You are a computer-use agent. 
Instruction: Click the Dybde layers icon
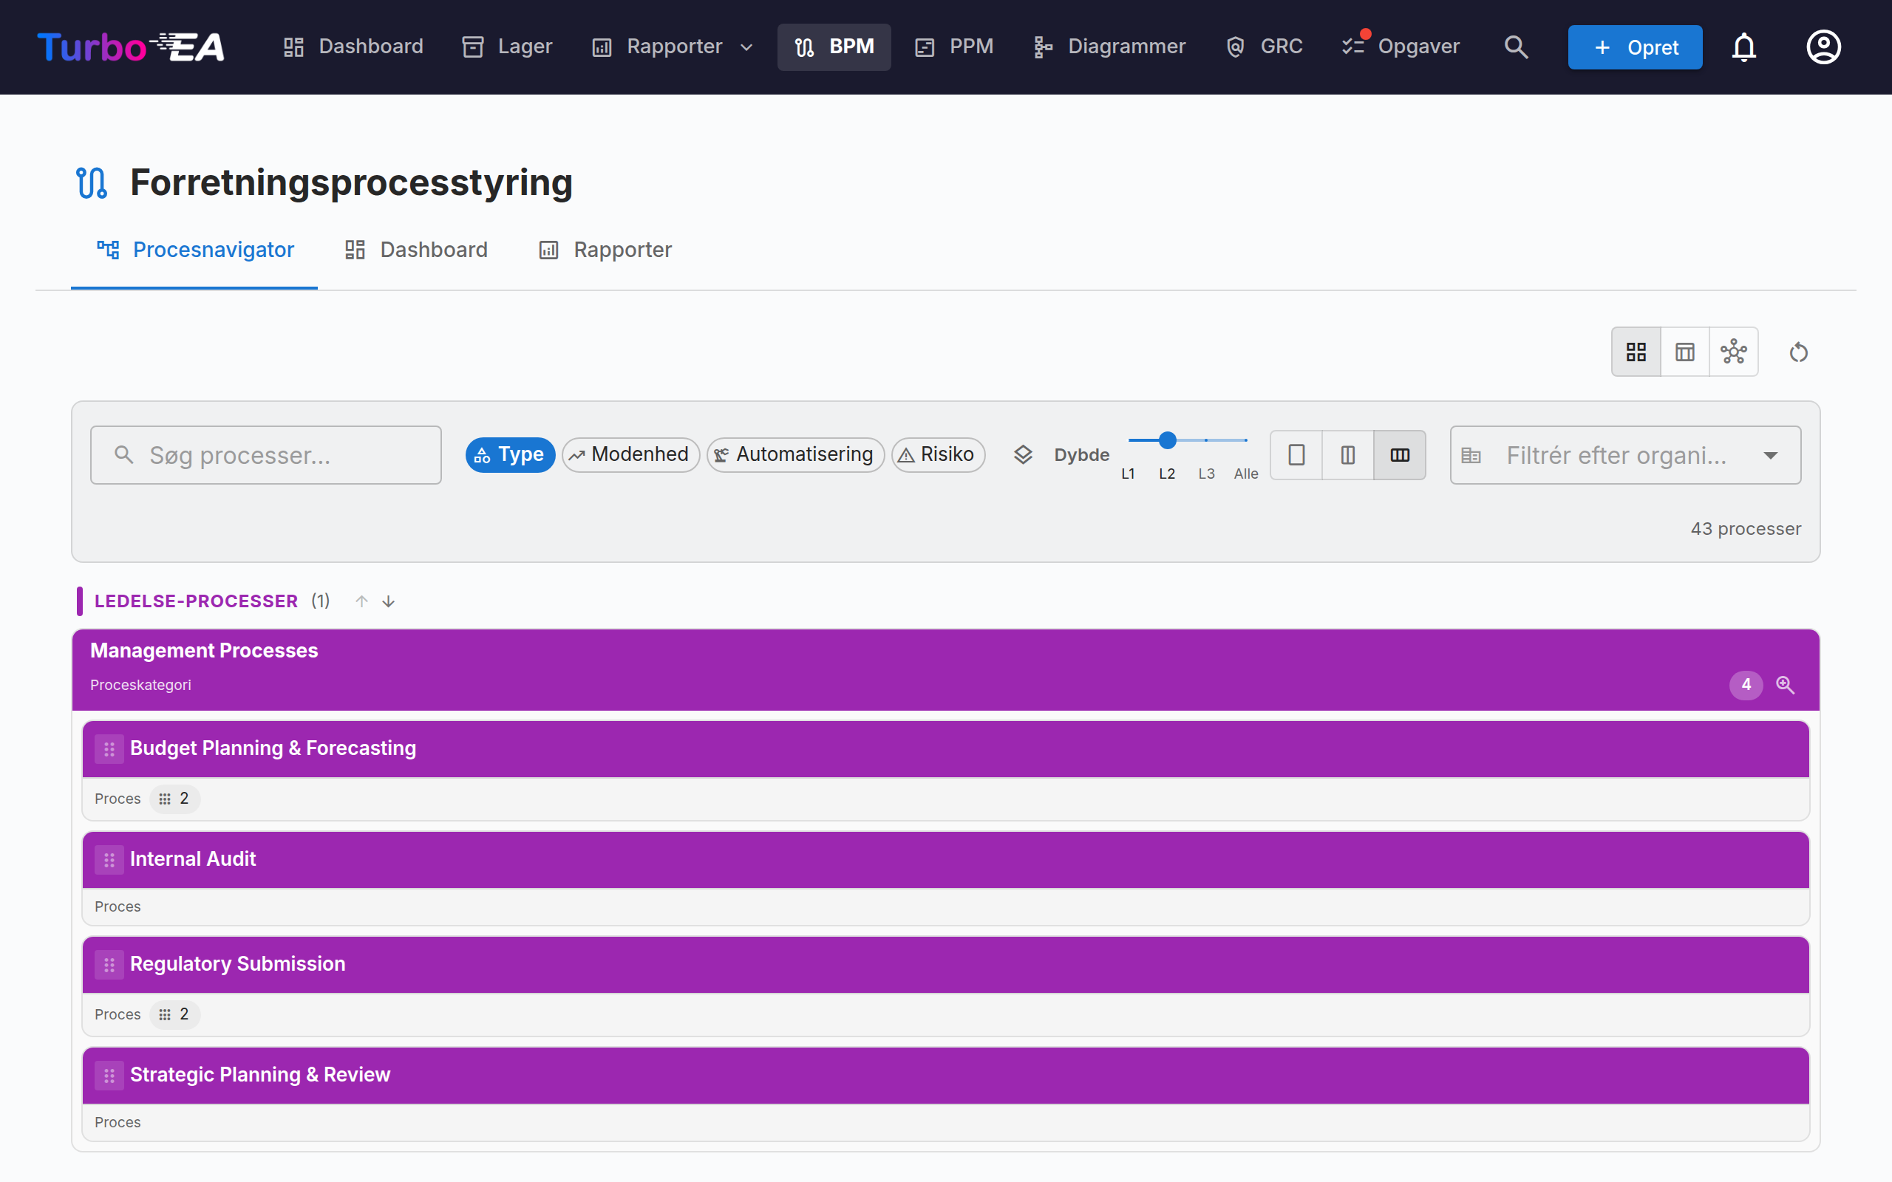(x=1023, y=454)
